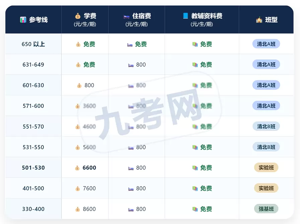Click the books icon in 330-400 row

[x=195, y=209]
